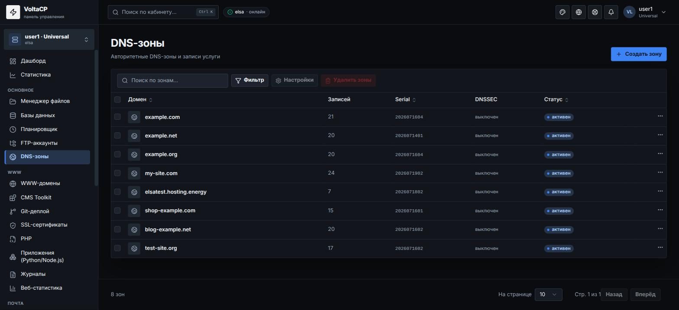
Task: Open the per-page count dropdown
Action: click(548, 294)
